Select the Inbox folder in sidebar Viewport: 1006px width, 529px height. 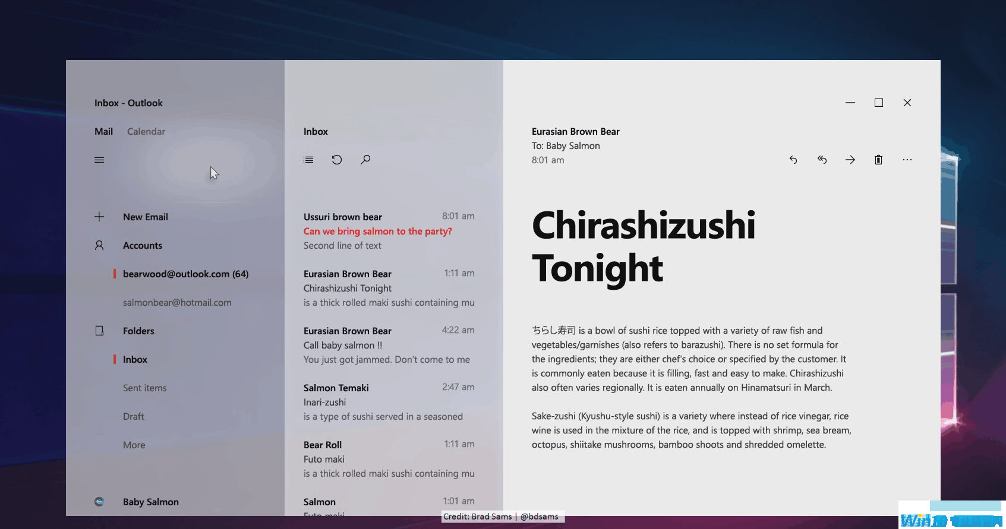coord(135,359)
